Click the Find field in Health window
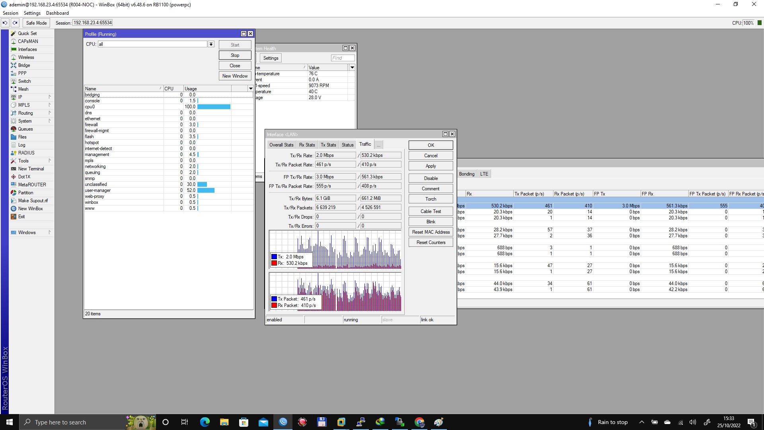The height and width of the screenshot is (430, 764). 343,58
